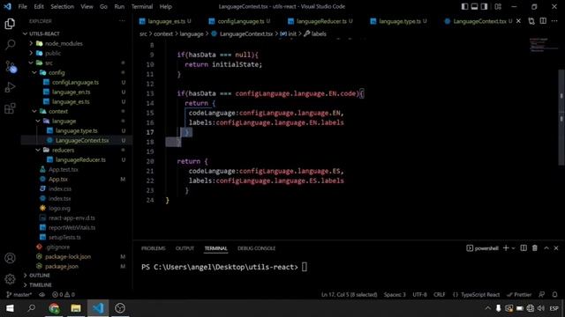Viewport: 565px width, 317px height.
Task: Kill terminal with trash icon
Action: point(535,248)
